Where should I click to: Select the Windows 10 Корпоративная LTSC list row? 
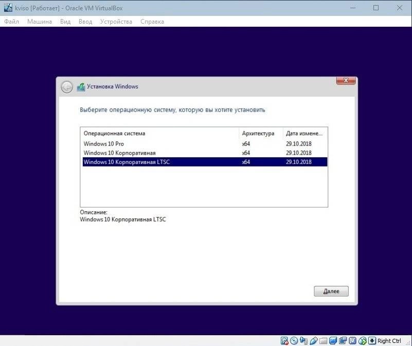coord(205,162)
